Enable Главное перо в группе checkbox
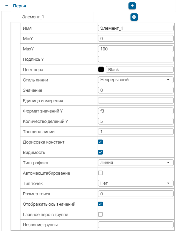Screen dimensions: 177x231 [100, 214]
